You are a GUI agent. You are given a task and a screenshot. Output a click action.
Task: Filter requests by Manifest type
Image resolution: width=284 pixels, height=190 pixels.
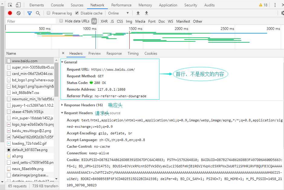183,21
